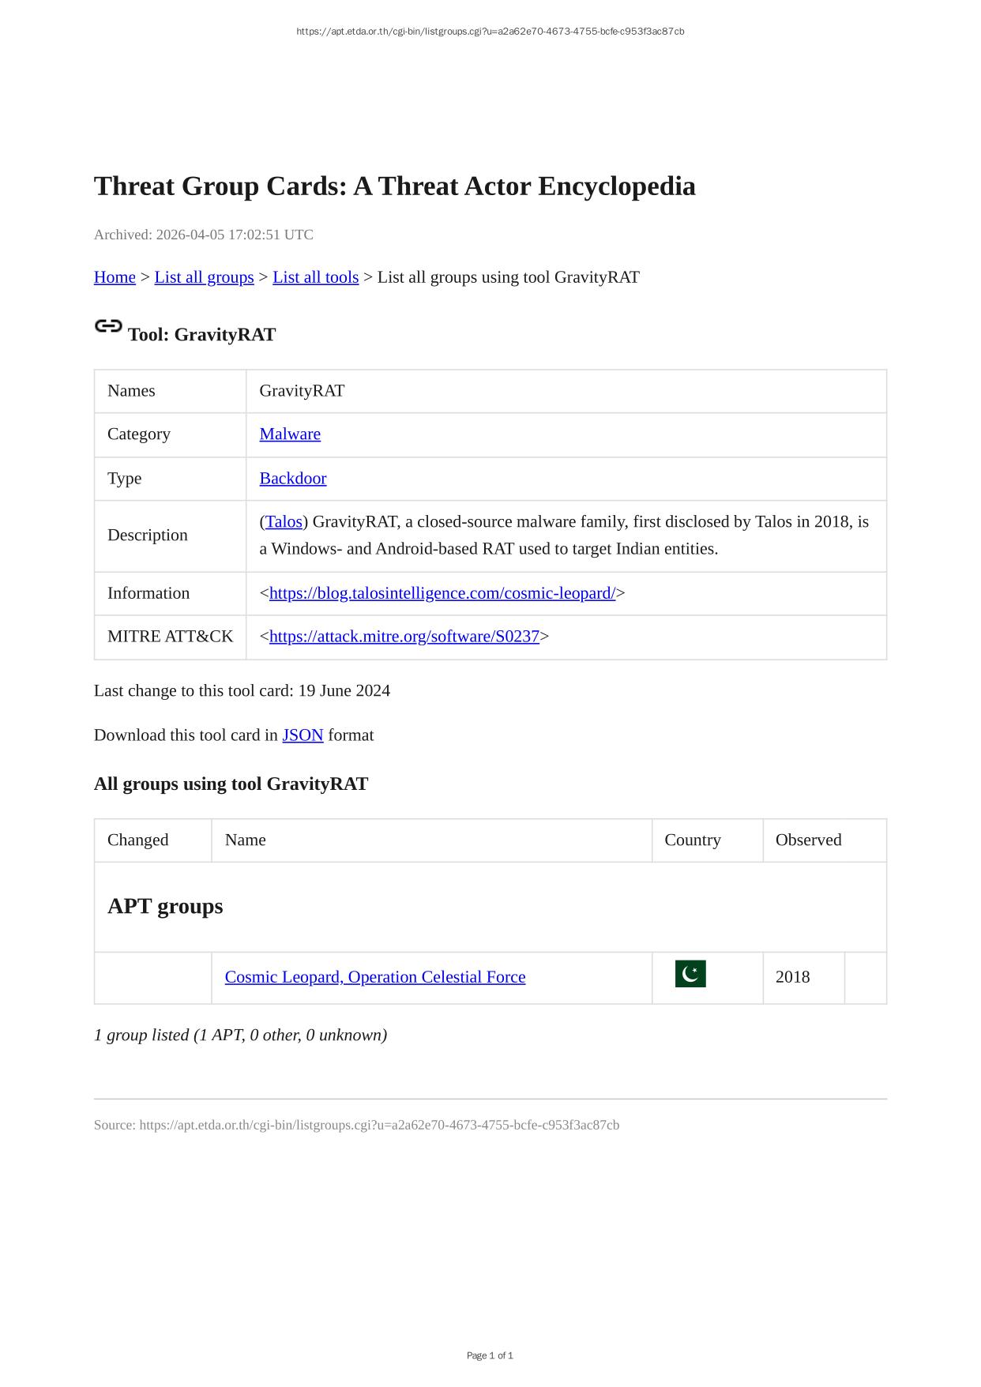Open the List all tools breadcrumb
Viewport: 981px width, 1387px height.
click(x=315, y=277)
